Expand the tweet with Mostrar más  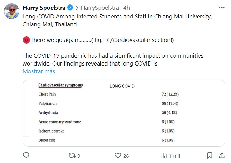tap(39, 71)
